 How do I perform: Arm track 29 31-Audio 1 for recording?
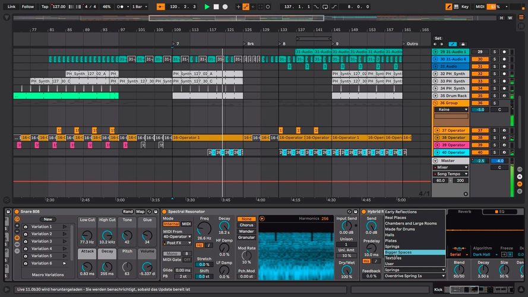pyautogui.click(x=504, y=52)
